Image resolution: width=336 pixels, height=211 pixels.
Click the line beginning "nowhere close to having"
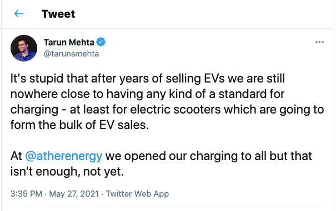click(x=147, y=94)
